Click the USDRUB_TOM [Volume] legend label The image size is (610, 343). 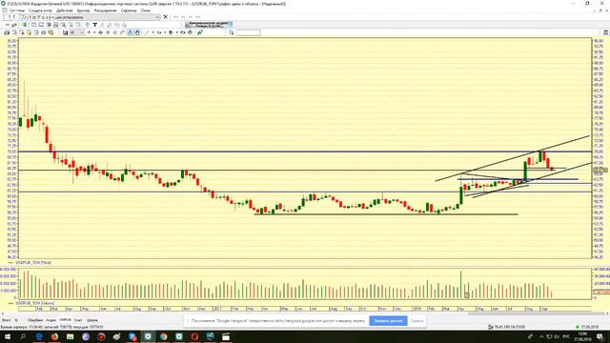[x=35, y=303]
